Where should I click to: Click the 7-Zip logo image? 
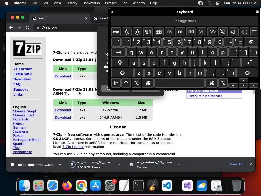[x=27, y=48]
